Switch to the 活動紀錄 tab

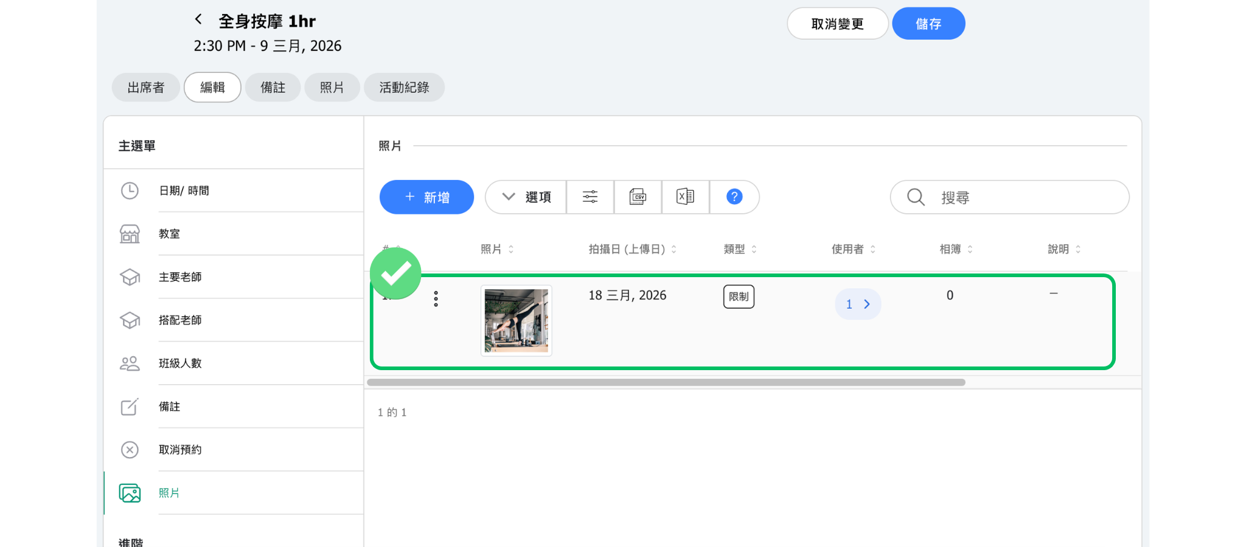click(x=404, y=88)
